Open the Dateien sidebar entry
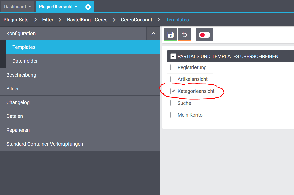This screenshot has width=294, height=195. click(80, 116)
